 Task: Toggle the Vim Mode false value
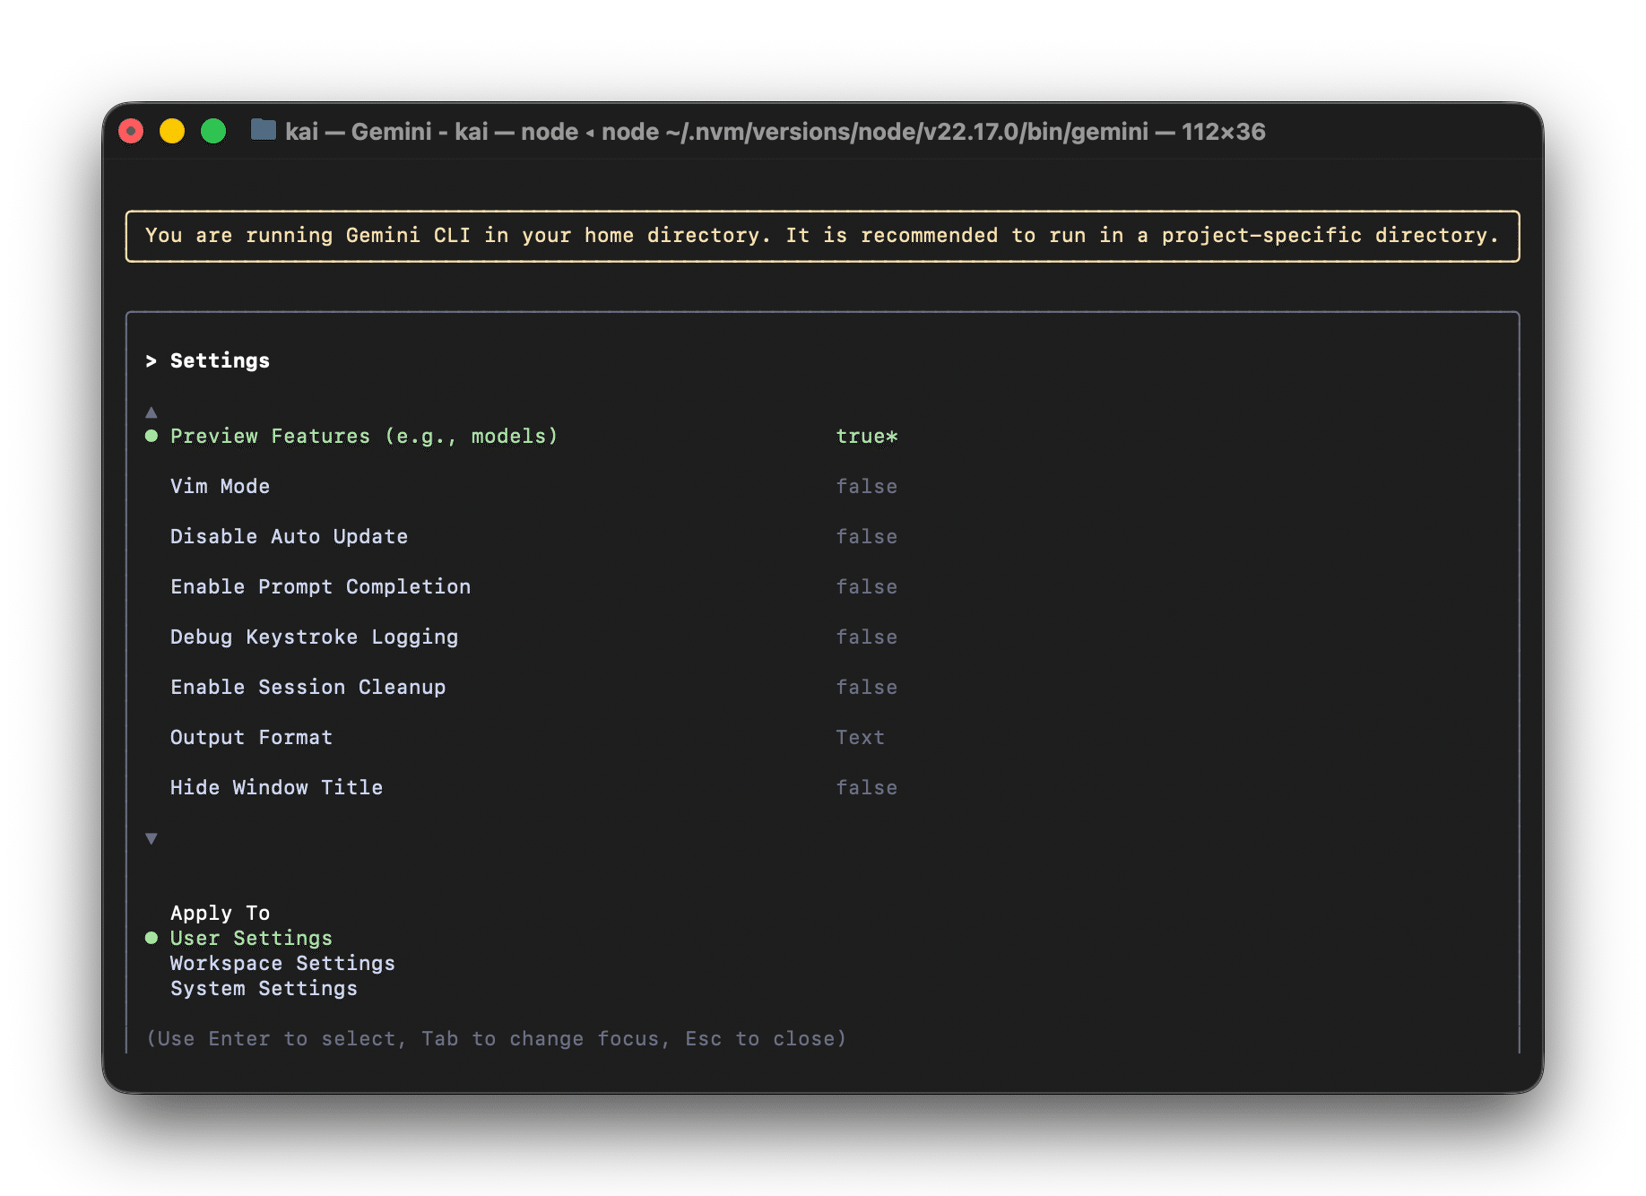click(866, 487)
